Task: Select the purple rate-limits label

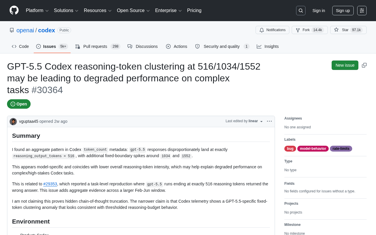Action: click(341, 149)
